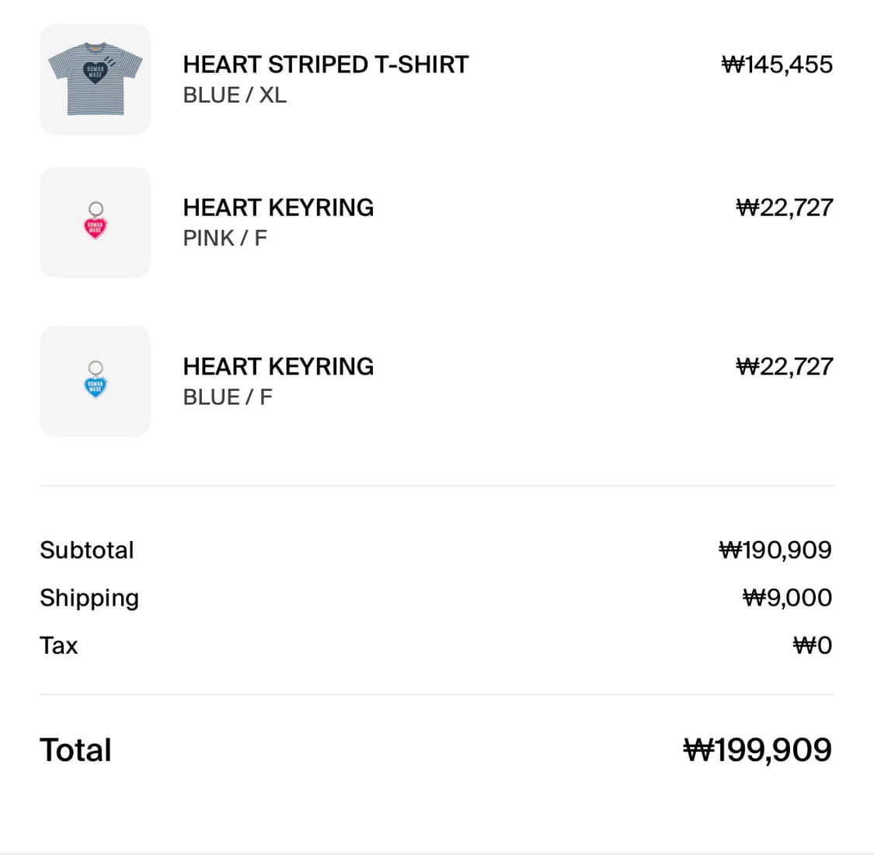Click the HEART KEYRING title above BLUE / F

pos(278,366)
